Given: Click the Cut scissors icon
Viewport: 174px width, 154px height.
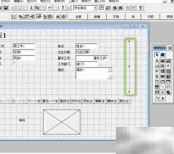Looking at the screenshot, I should [31, 8].
